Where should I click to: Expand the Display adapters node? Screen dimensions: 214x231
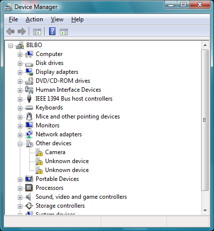pyautogui.click(x=20, y=72)
